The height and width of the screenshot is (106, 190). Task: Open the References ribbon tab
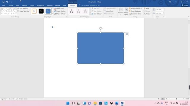tap(40, 5)
